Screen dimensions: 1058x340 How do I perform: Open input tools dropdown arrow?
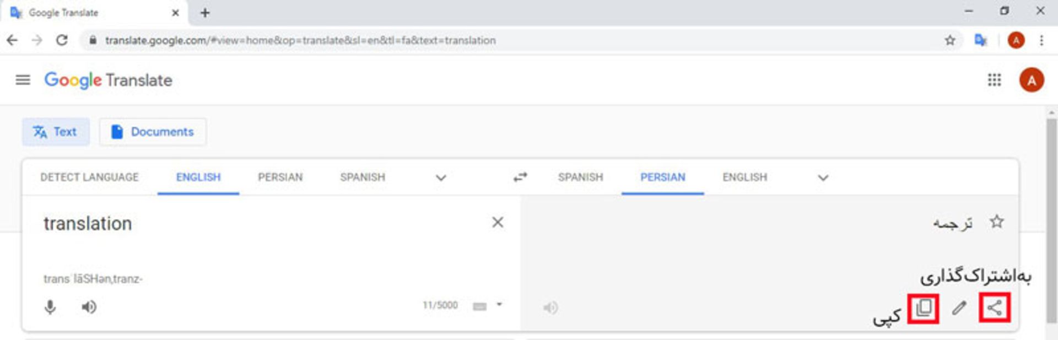499,304
